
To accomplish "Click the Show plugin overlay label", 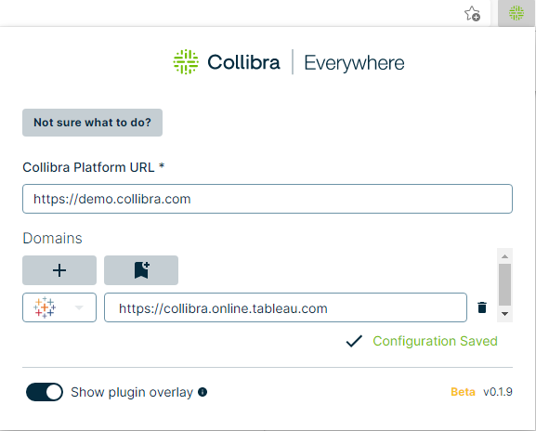I will (x=132, y=392).
